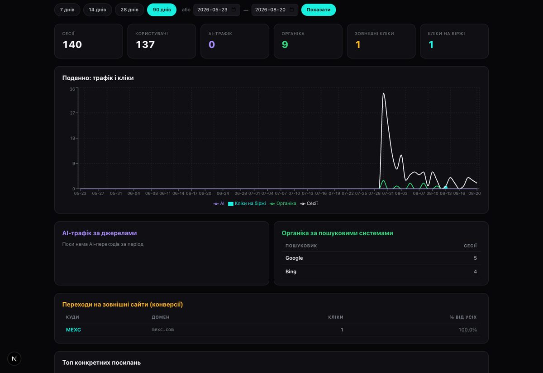Image resolution: width=543 pixels, height=373 pixels.
Task: Click the 08-20 label on chart axis
Action: tap(475, 194)
